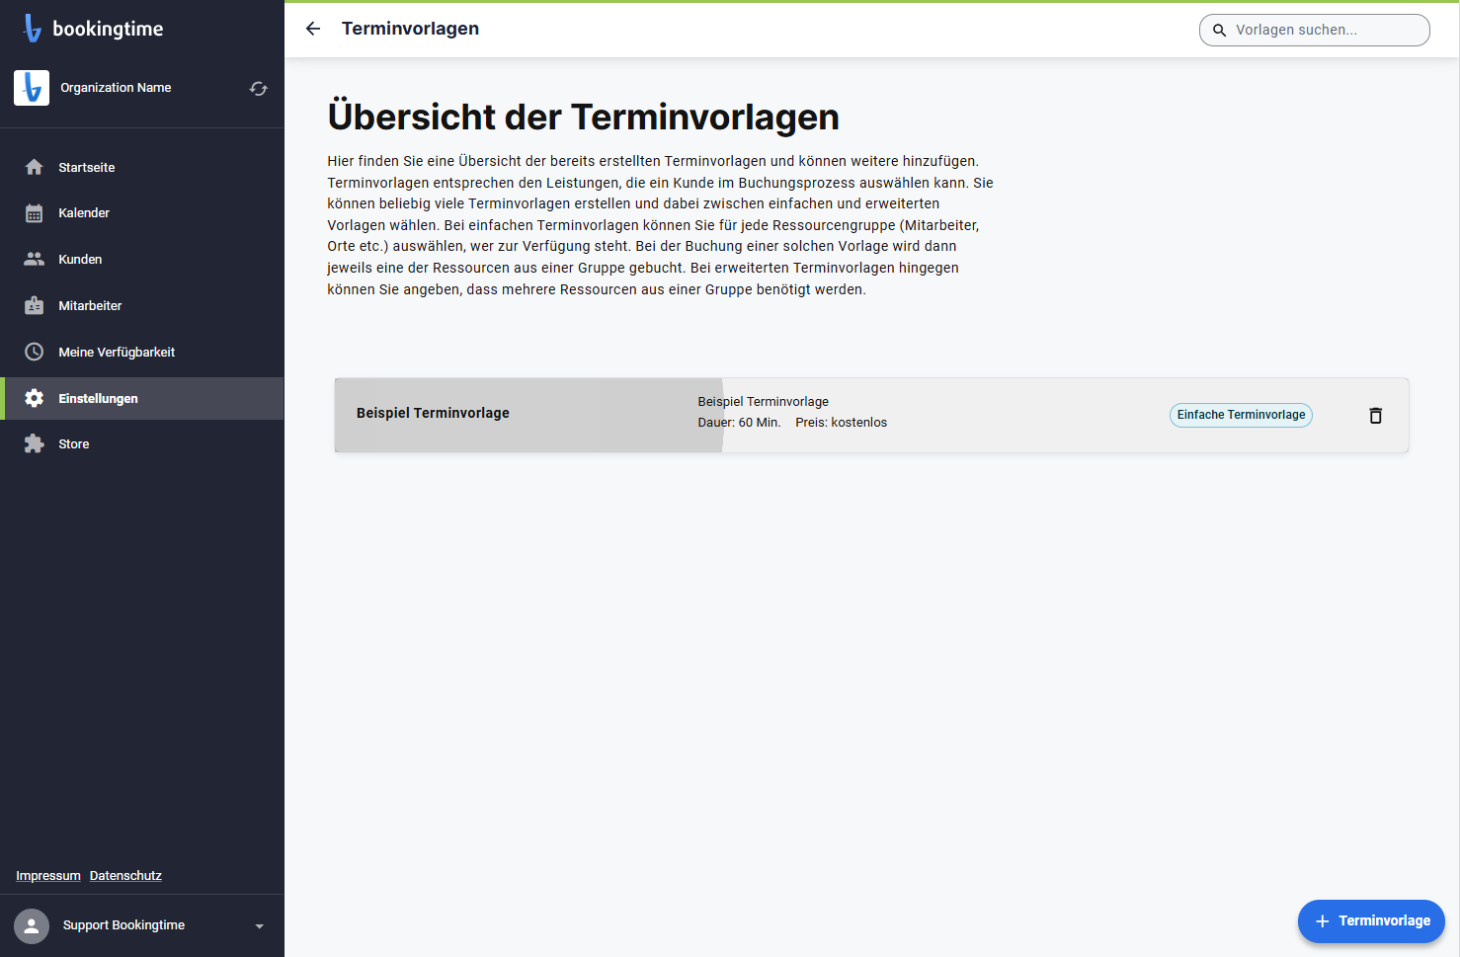Focus the Vorlagen suchen search field
1460x957 pixels.
click(x=1315, y=31)
